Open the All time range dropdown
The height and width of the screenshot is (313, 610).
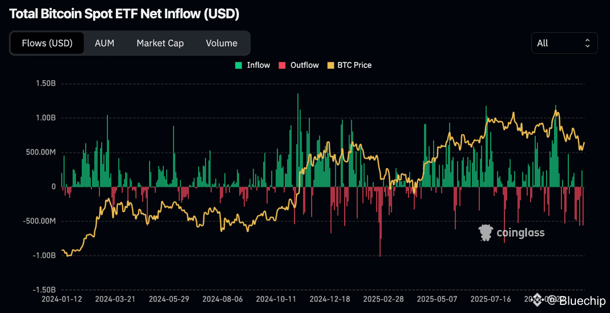[x=564, y=43]
